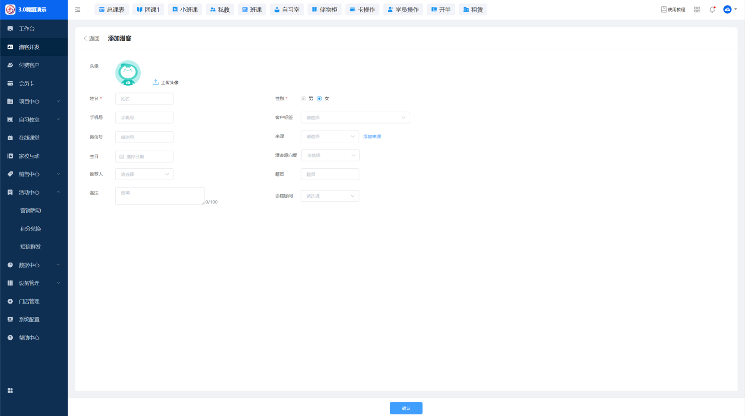
Task: Click the hamburger menu collapse icon
Action: pyautogui.click(x=77, y=9)
